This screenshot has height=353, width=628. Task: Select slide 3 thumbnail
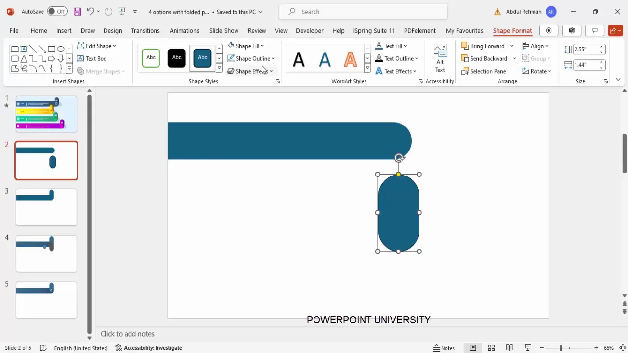coord(46,207)
